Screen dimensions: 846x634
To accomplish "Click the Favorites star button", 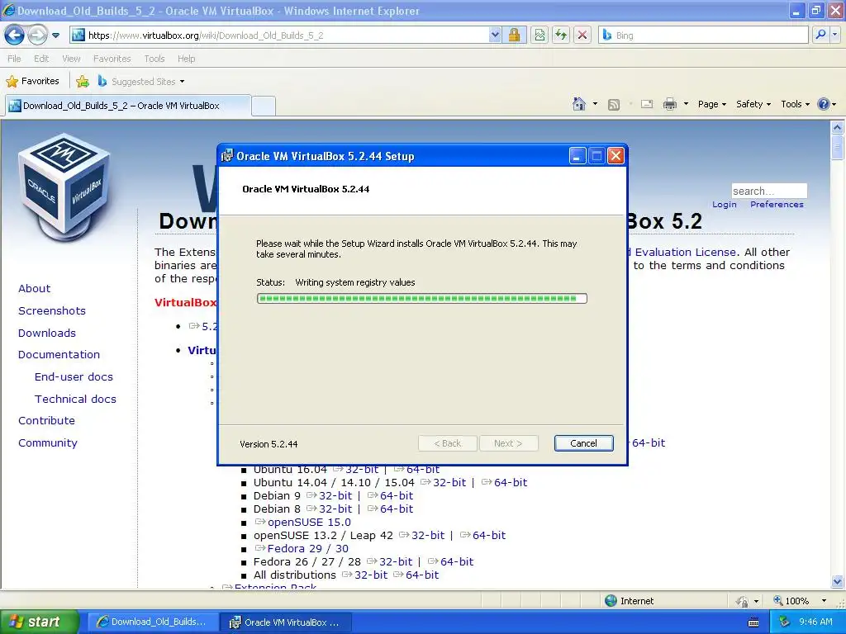I will click(x=32, y=82).
